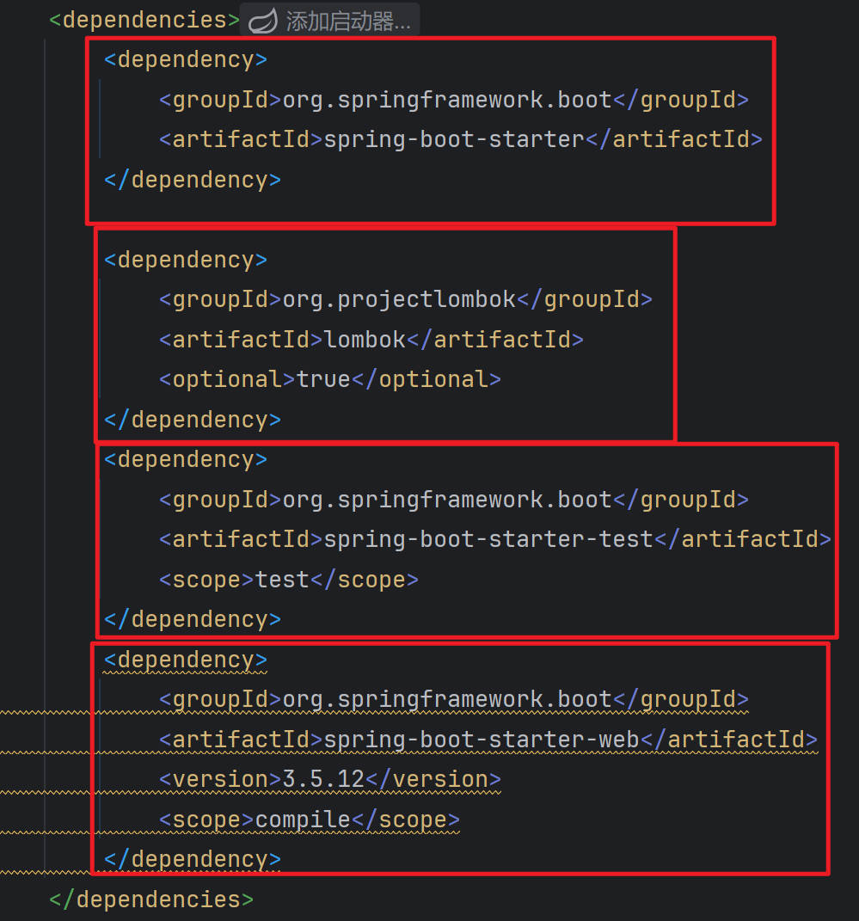Click the 3.5.12 version number
Screen dimensions: 859x921
323,779
